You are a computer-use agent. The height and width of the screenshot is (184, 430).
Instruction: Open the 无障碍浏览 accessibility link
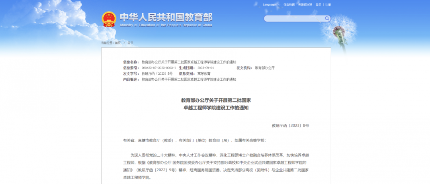tap(305, 5)
